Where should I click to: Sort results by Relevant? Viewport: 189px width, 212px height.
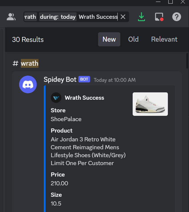coord(164,39)
